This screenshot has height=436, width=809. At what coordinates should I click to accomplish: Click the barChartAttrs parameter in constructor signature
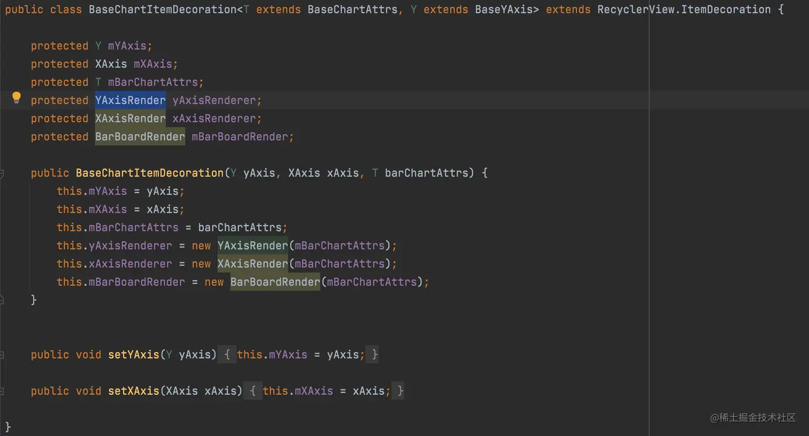point(426,173)
